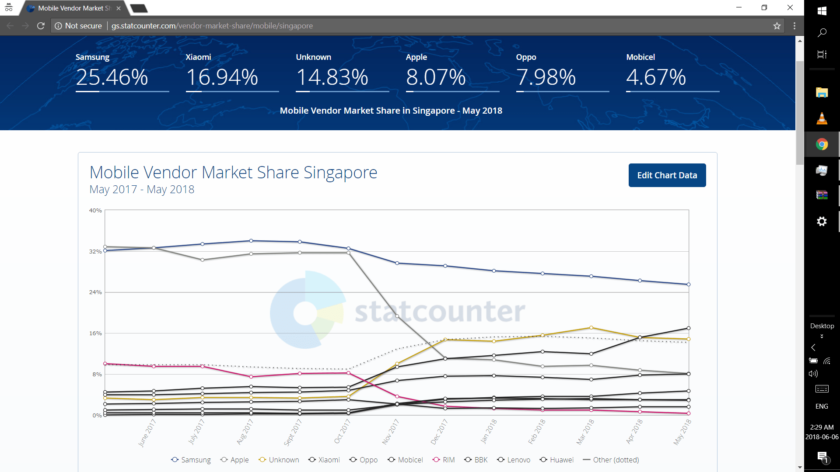Reload the statcounter page
Screen dimensions: 840x472
pos(41,26)
